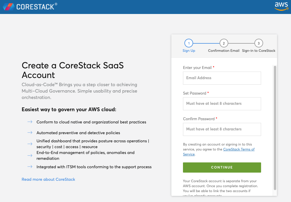Click arrow beside Automated preventive policies
Screen dimensions: 291x202
30,133
